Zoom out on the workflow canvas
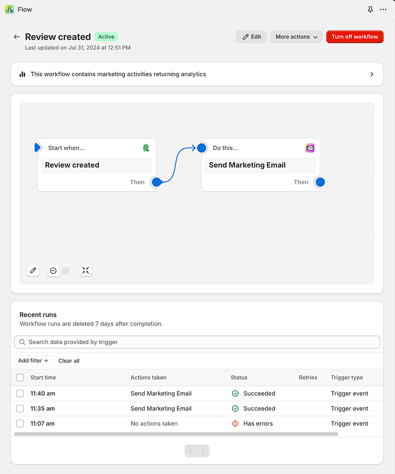This screenshot has width=395, height=474. pyautogui.click(x=53, y=270)
